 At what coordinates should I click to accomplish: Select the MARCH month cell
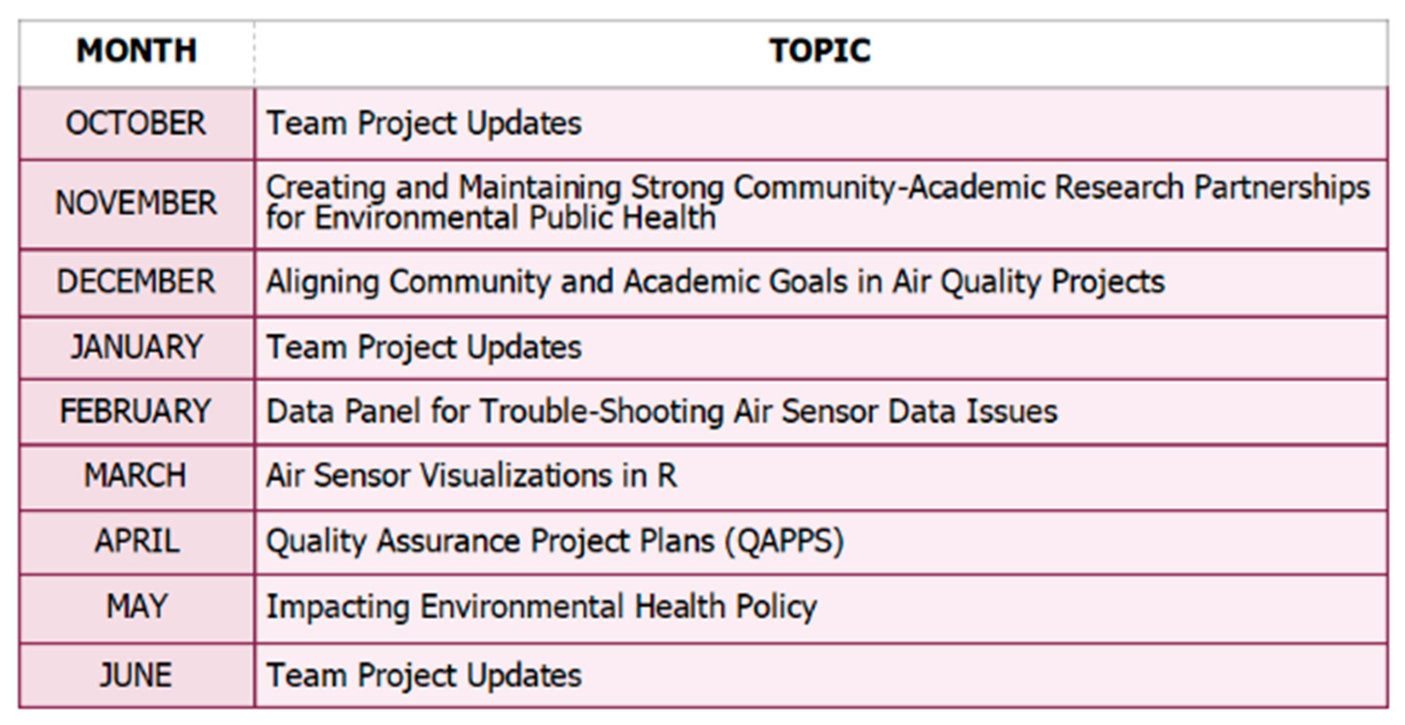pyautogui.click(x=136, y=477)
